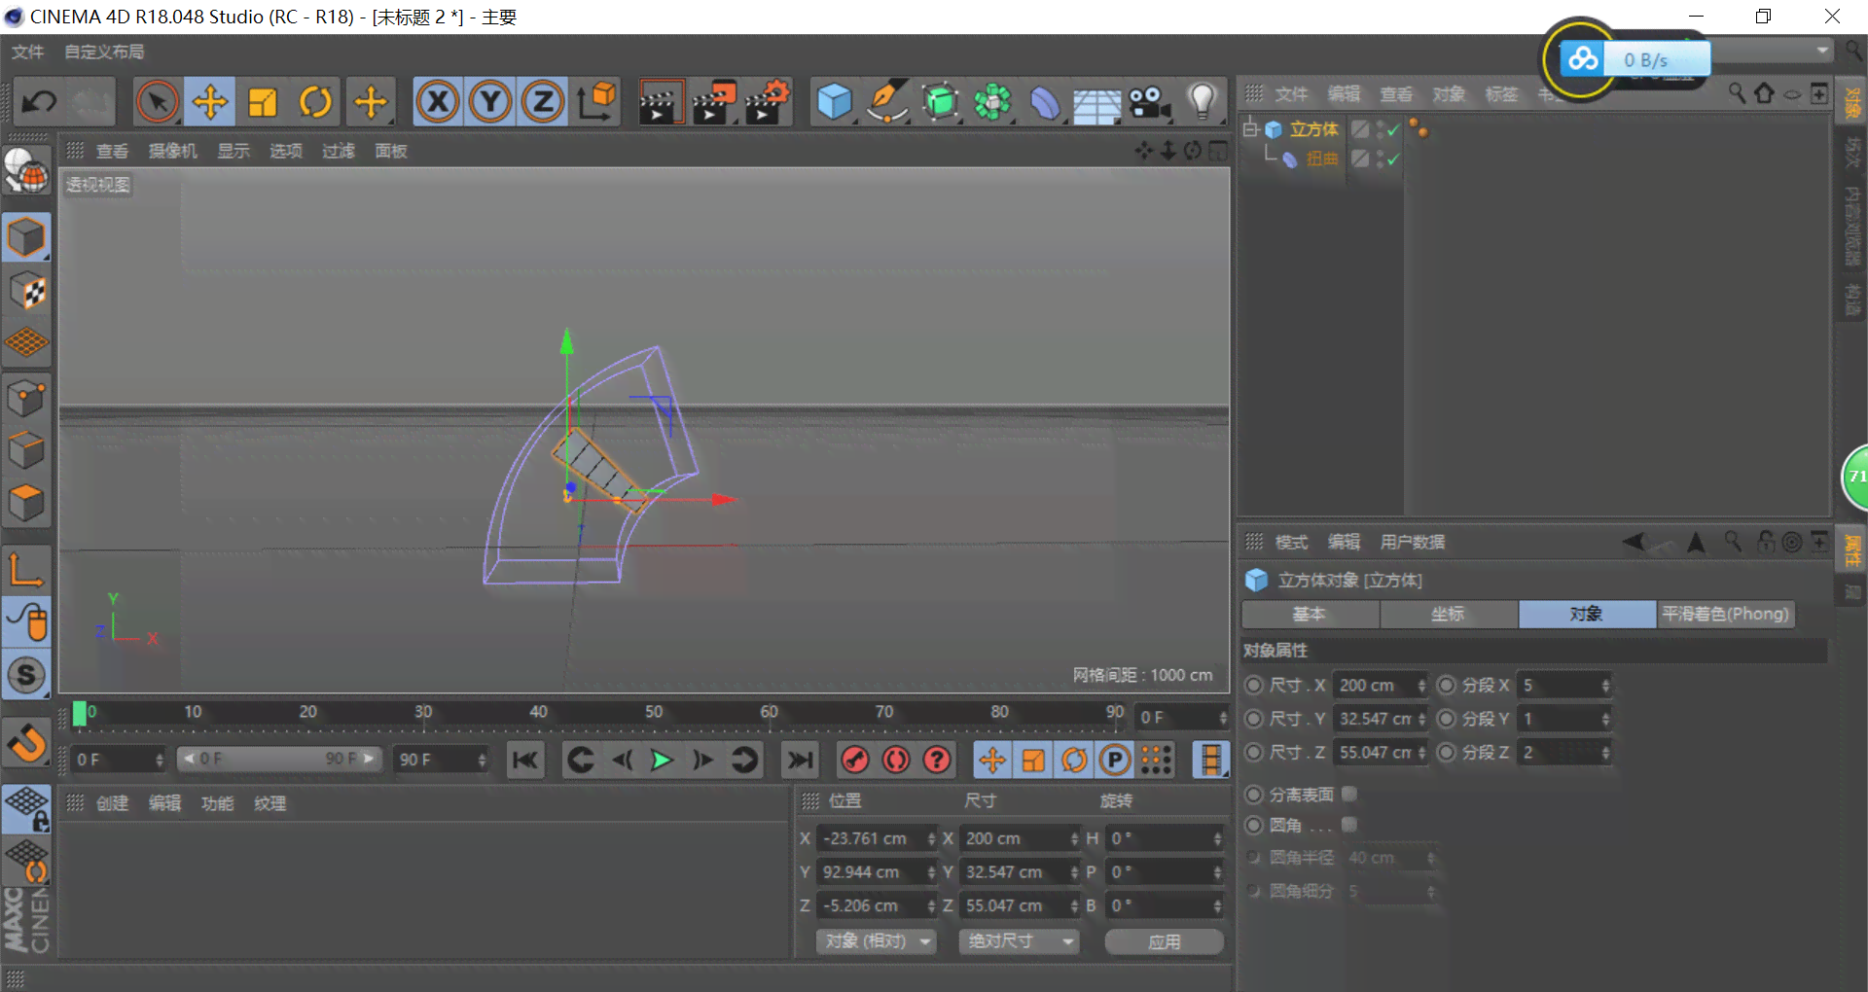The width and height of the screenshot is (1868, 992).
Task: Click record active objects button
Action: pos(855,760)
